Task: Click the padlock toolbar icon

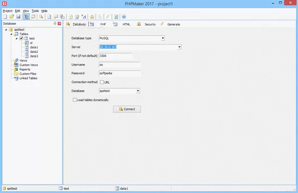Action: point(92,17)
